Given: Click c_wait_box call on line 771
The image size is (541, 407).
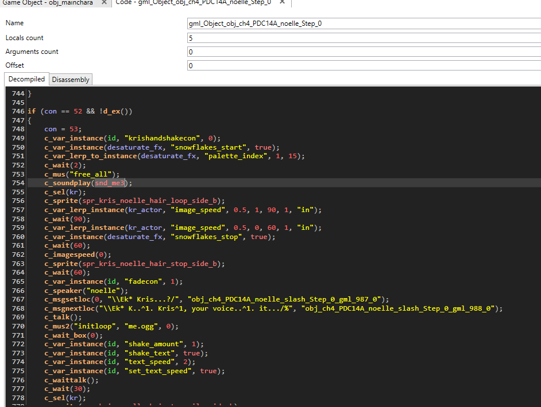Looking at the screenshot, I should (x=74, y=335).
